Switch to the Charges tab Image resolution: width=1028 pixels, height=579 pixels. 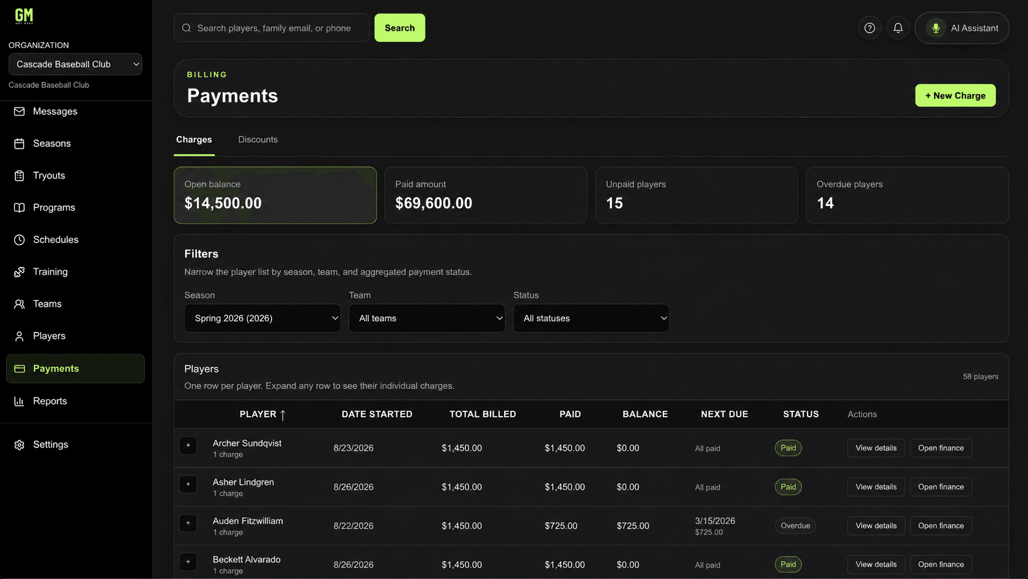[194, 140]
